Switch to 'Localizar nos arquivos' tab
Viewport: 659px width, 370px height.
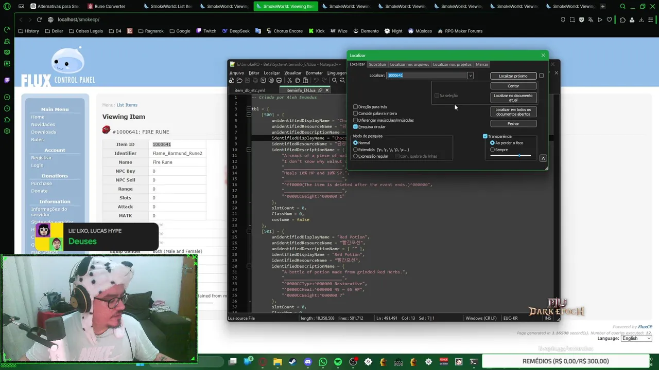click(x=409, y=64)
